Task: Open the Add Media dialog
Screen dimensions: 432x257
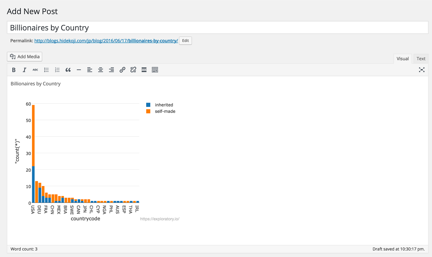Action: point(24,56)
